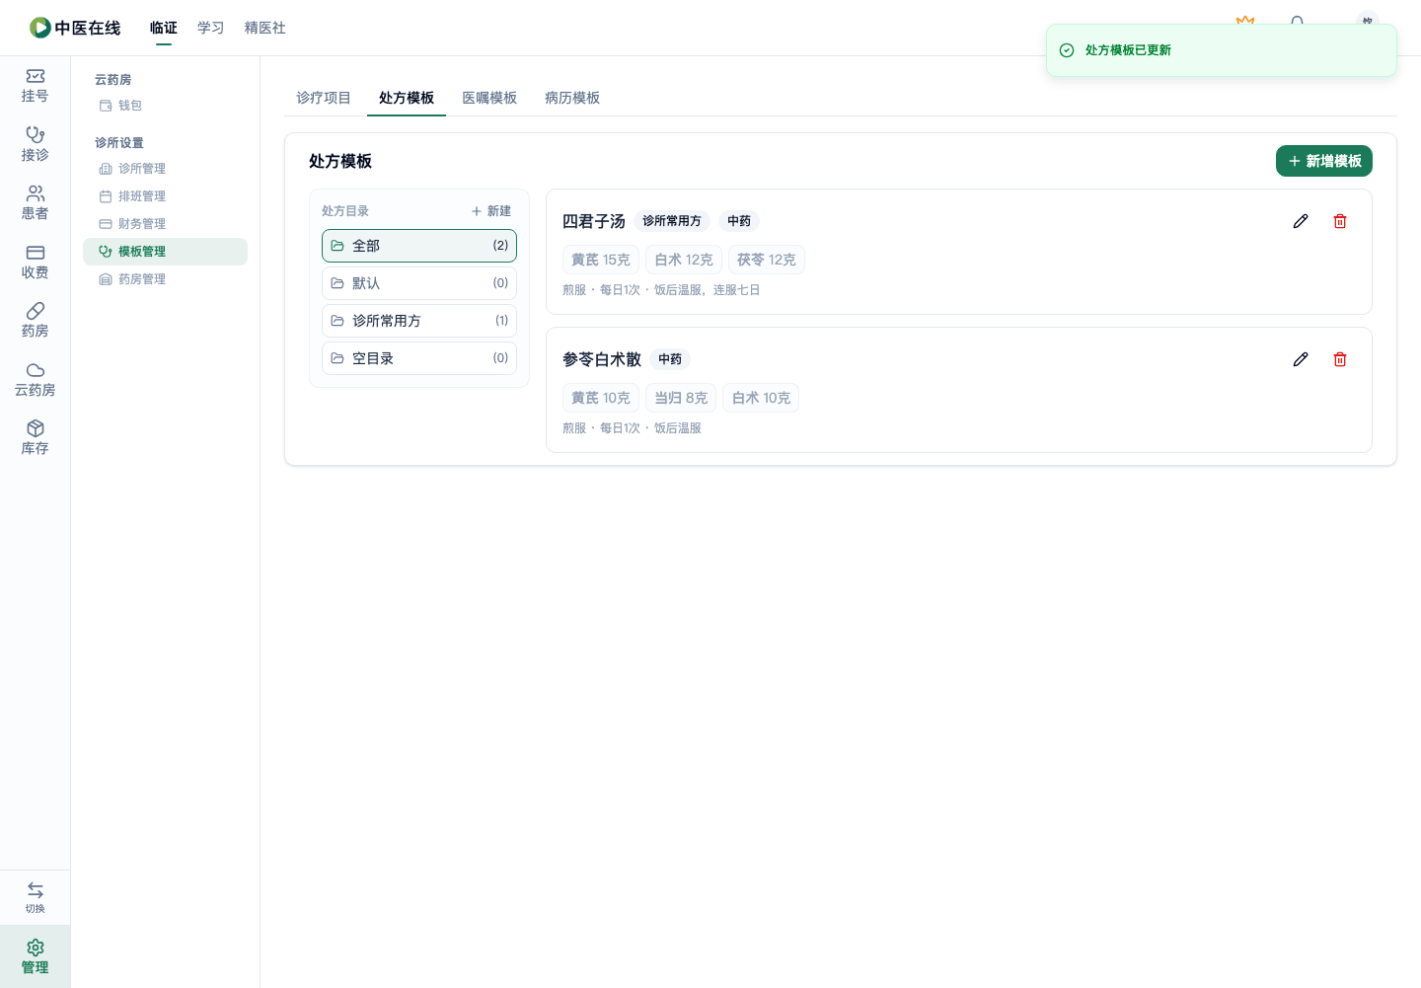Open 诊所管理 settings

point(165,169)
